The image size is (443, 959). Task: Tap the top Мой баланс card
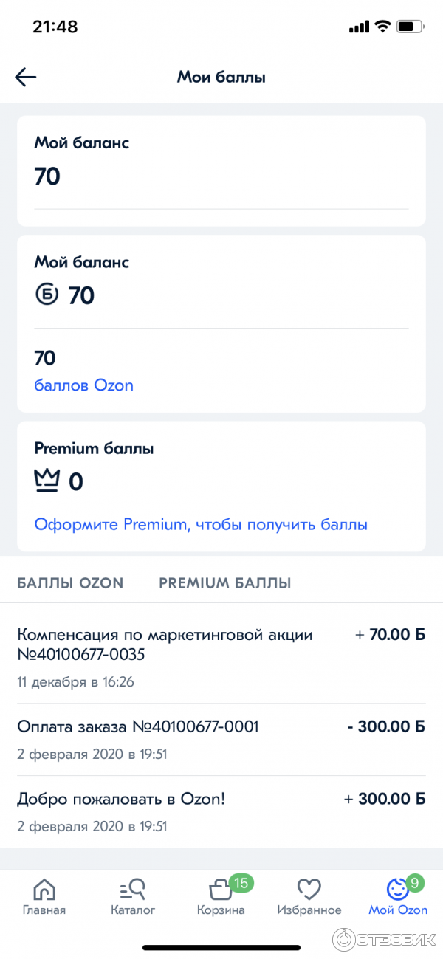point(221,171)
